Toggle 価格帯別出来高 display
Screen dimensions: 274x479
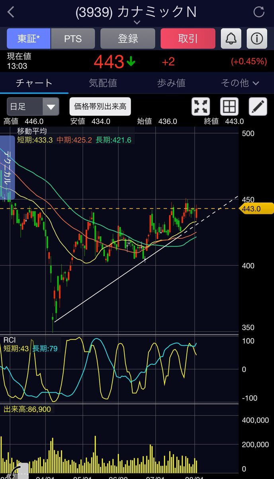(x=100, y=107)
